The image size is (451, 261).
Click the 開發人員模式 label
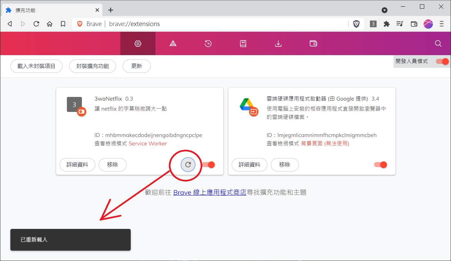pos(412,61)
